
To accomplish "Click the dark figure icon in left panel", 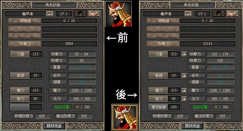I will (80, 14).
